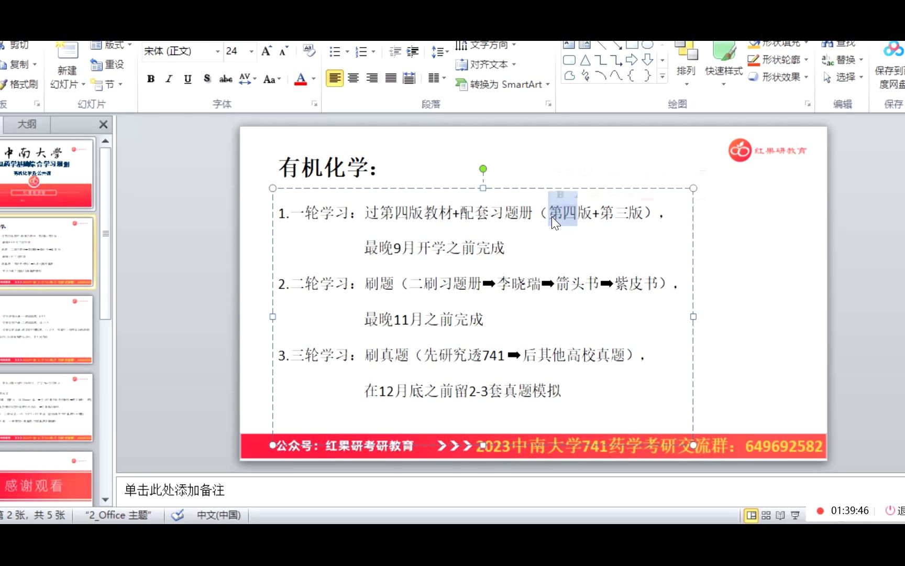Open the 转换为 SmartArt dropdown
Image resolution: width=905 pixels, height=566 pixels.
[x=503, y=84]
